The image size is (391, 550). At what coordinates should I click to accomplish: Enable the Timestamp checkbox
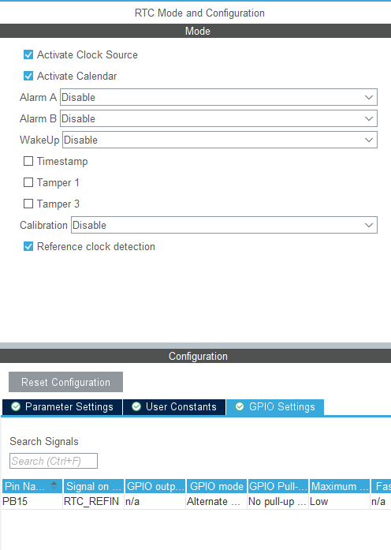click(28, 161)
